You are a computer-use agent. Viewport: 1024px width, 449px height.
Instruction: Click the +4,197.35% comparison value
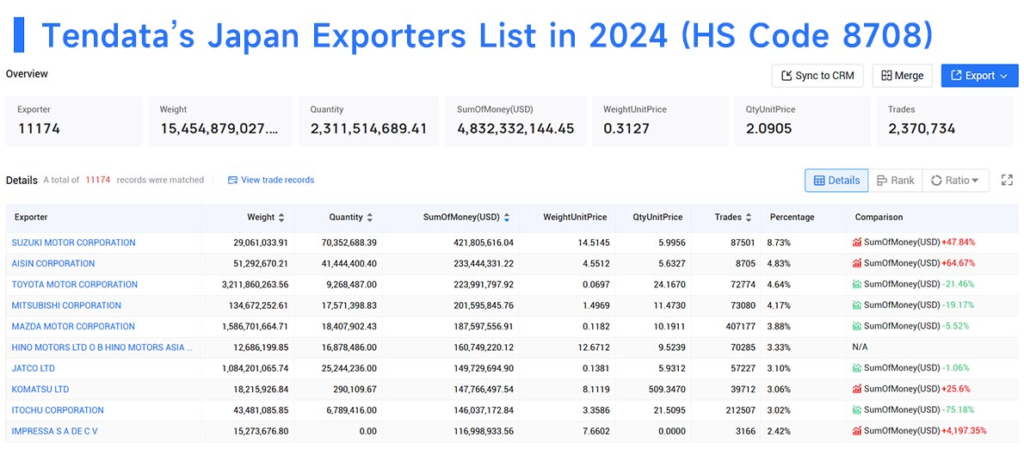point(964,431)
